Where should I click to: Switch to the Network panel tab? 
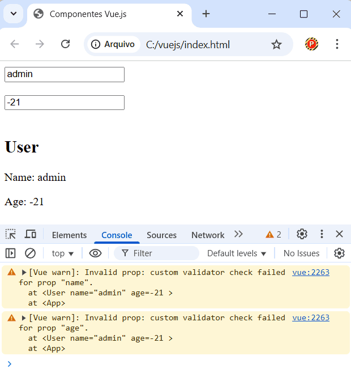pyautogui.click(x=208, y=235)
